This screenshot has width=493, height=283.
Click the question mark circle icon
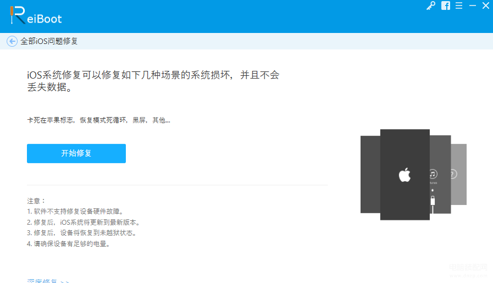pyautogui.click(x=453, y=174)
